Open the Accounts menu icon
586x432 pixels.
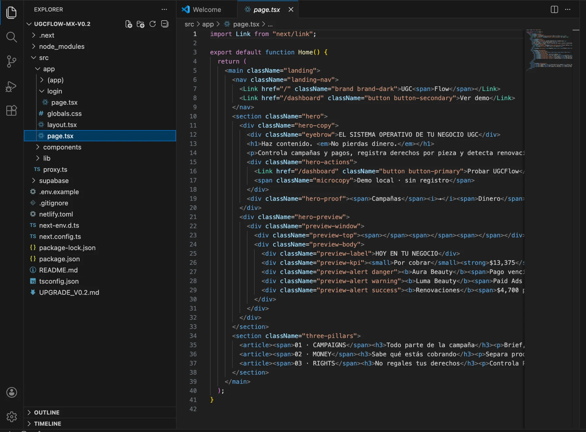tap(12, 392)
